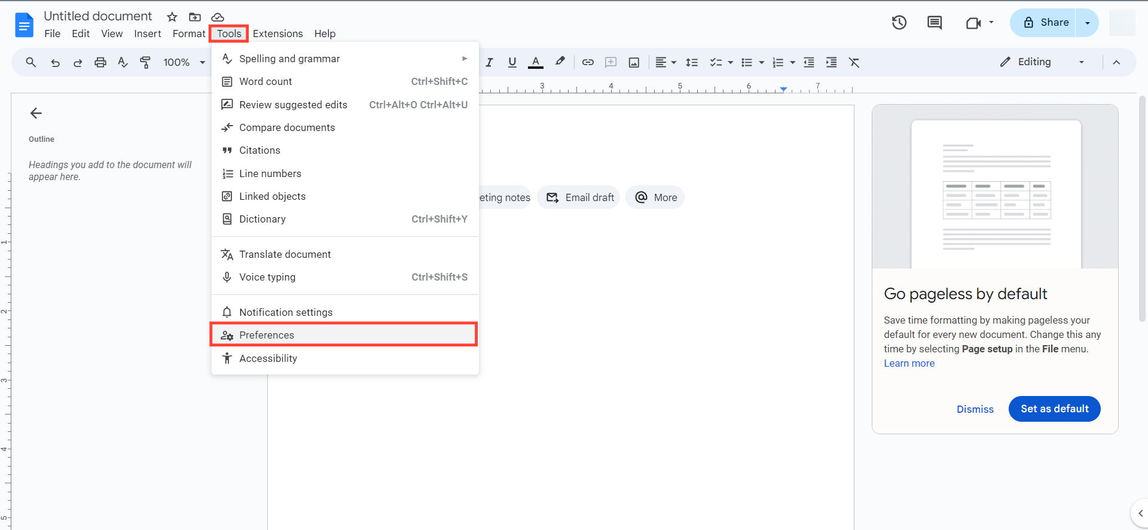
Task: Choose Spelling and grammar submenu
Action: [345, 59]
